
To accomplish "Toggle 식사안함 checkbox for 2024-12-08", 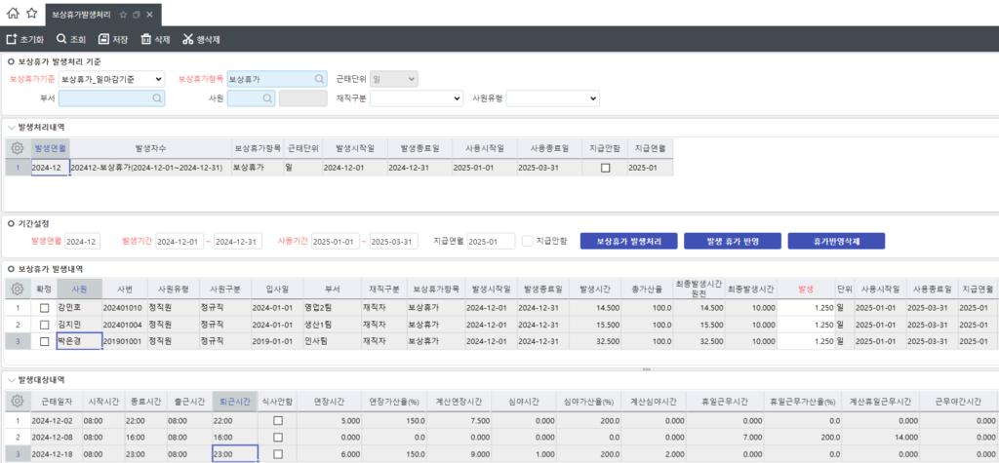I will [277, 437].
